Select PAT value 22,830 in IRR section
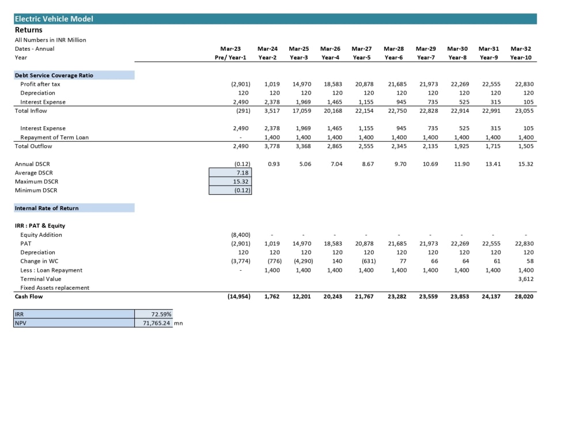Screen dimensions: 576x432 pos(524,244)
